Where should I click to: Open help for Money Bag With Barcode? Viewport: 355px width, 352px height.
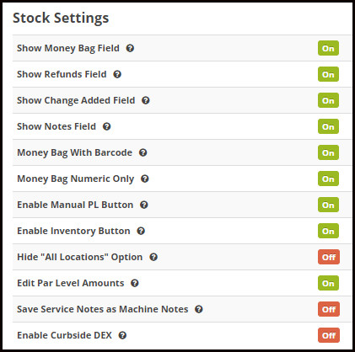coord(143,152)
